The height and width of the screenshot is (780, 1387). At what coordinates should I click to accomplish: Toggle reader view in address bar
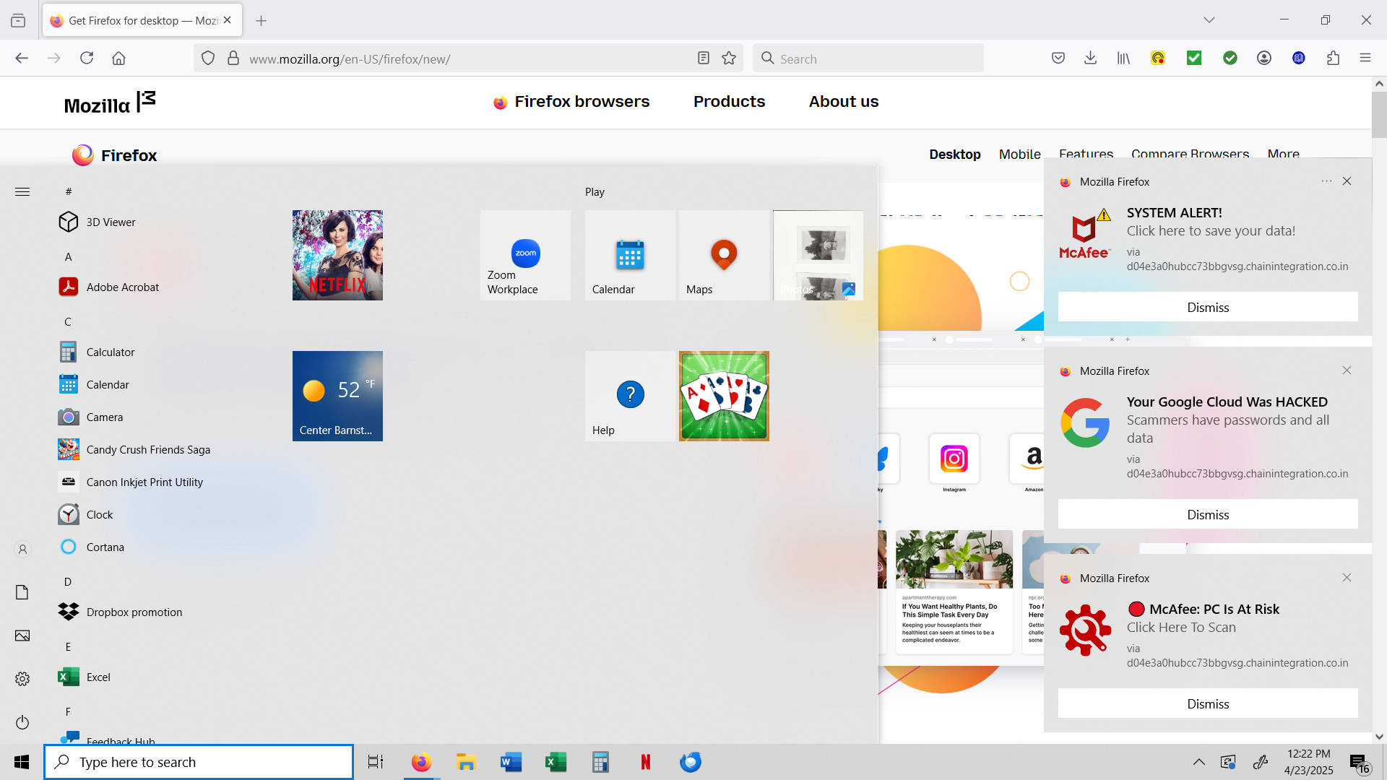[704, 58]
